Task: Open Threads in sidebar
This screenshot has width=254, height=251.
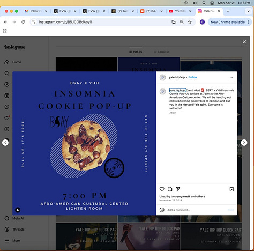Action: 14,230
